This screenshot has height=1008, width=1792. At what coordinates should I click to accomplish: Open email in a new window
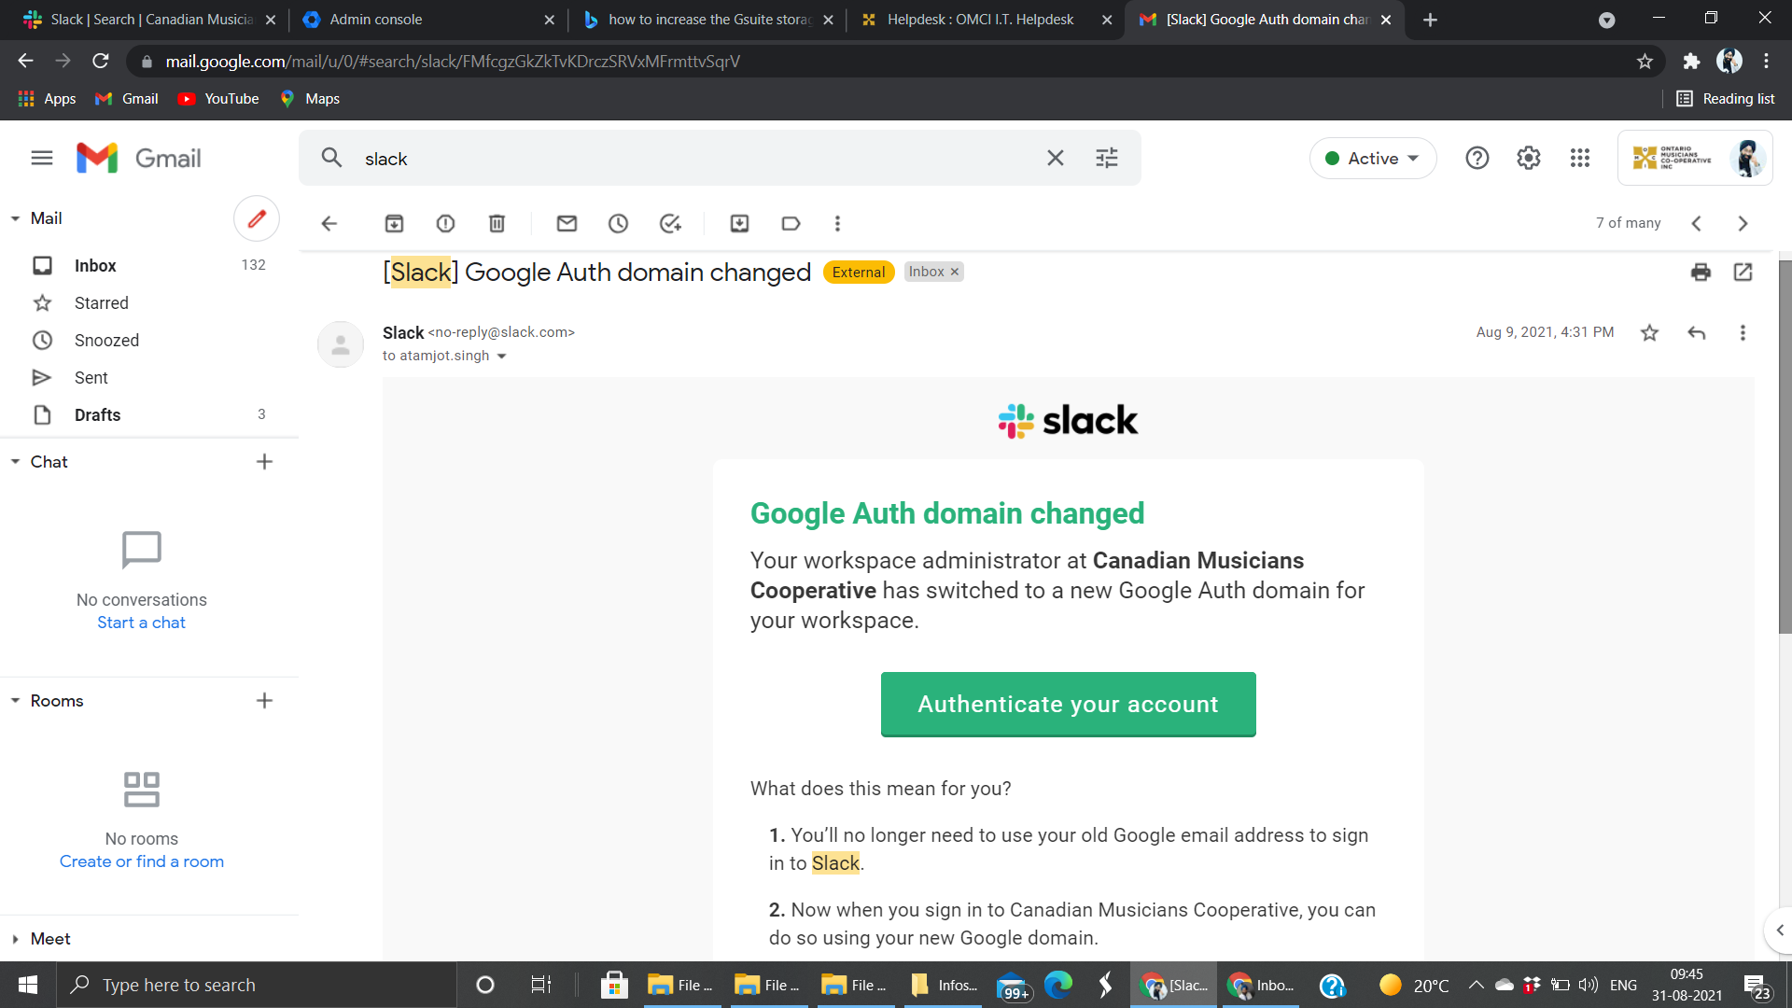pyautogui.click(x=1743, y=272)
